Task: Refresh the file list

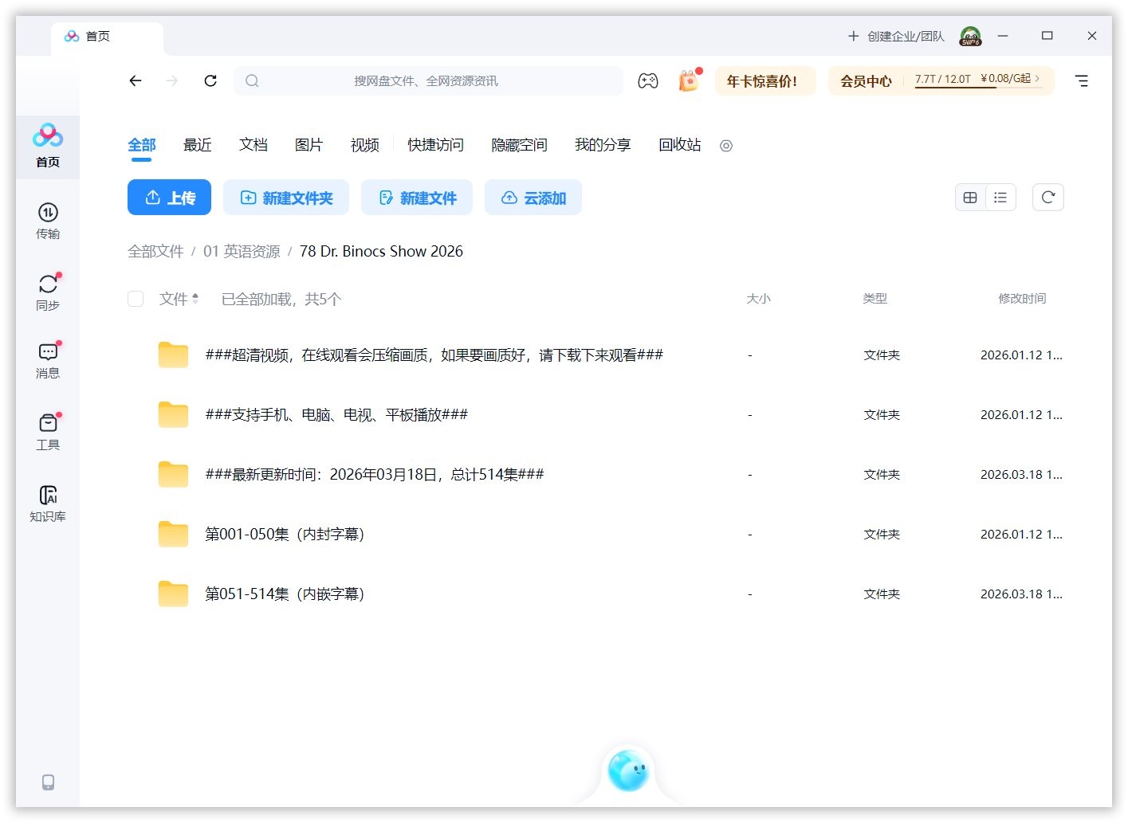Action: [1047, 197]
